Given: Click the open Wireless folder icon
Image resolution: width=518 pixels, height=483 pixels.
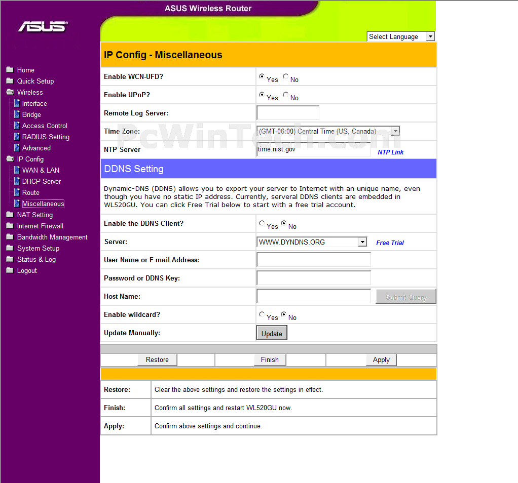Looking at the screenshot, I should click(10, 92).
